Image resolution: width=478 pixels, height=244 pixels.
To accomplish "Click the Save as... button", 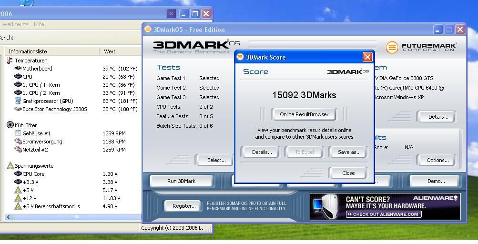I will click(349, 152).
